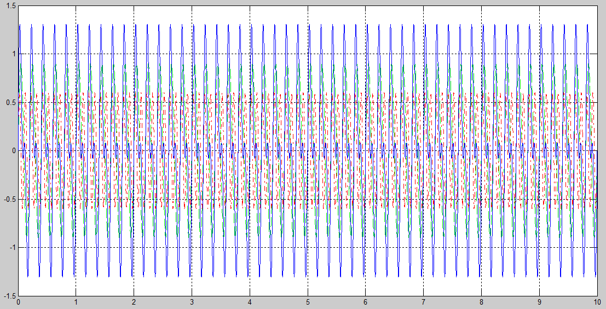Select the x-axis tick label 7

click(x=423, y=302)
